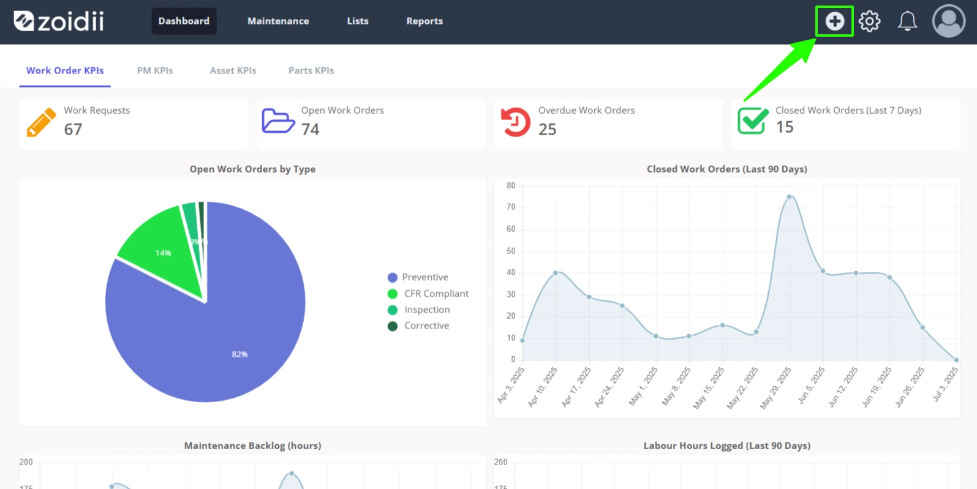Click the plus (add new) icon

tap(834, 21)
